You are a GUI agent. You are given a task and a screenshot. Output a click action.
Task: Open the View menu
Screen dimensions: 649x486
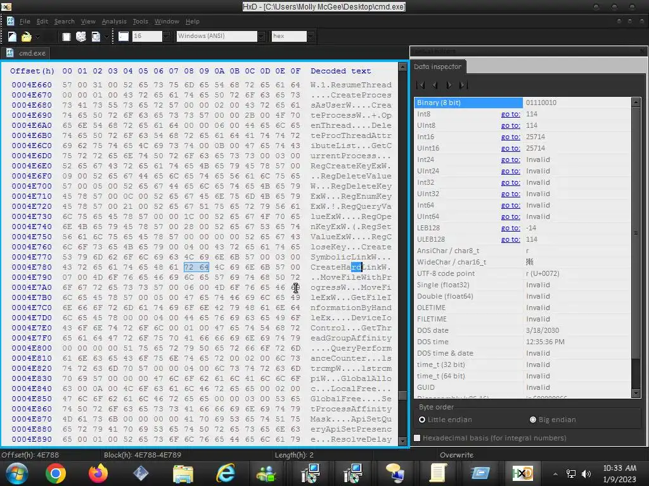coord(87,21)
